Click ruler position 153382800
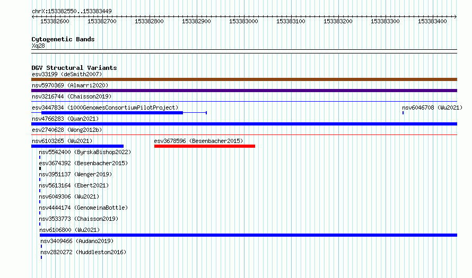The width and height of the screenshot is (472, 278). (150, 21)
